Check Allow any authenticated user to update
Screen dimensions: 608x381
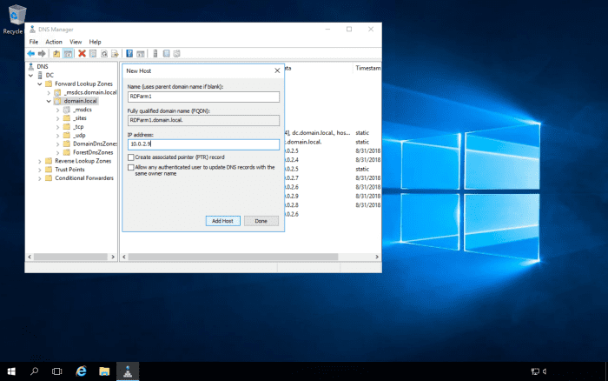tap(130, 167)
